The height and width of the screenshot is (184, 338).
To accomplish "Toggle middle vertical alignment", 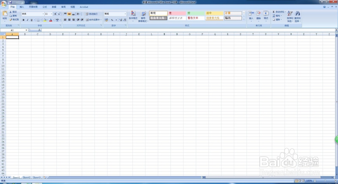I will pos(69,14).
